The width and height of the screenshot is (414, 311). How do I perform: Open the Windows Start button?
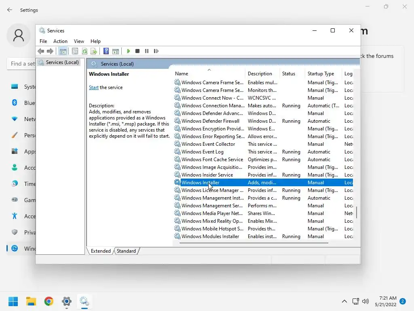coord(13,301)
